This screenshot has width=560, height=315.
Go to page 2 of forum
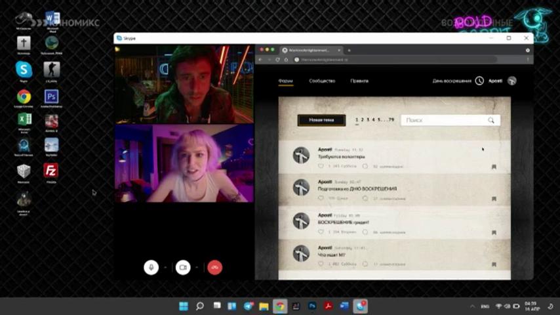pyautogui.click(x=362, y=120)
